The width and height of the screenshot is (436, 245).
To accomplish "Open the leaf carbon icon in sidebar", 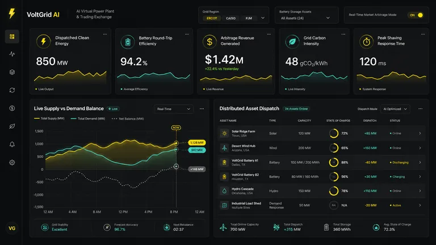I will point(12,126).
